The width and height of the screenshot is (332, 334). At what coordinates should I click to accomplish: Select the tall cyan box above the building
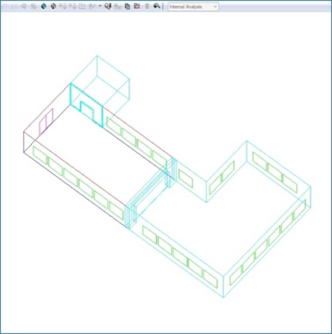pos(100,85)
